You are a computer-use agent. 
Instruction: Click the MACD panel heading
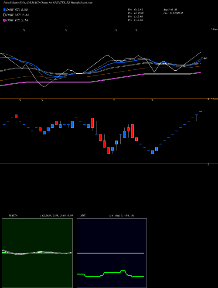click(13, 216)
